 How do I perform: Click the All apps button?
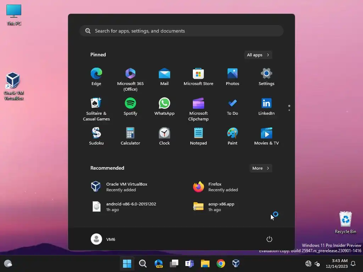pyautogui.click(x=258, y=55)
